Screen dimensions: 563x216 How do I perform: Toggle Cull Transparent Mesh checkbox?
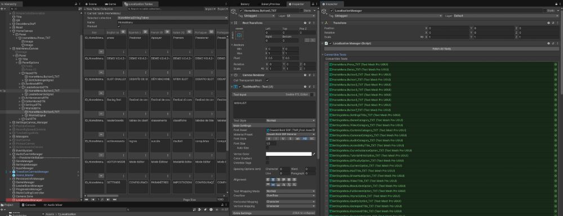coord(267,80)
